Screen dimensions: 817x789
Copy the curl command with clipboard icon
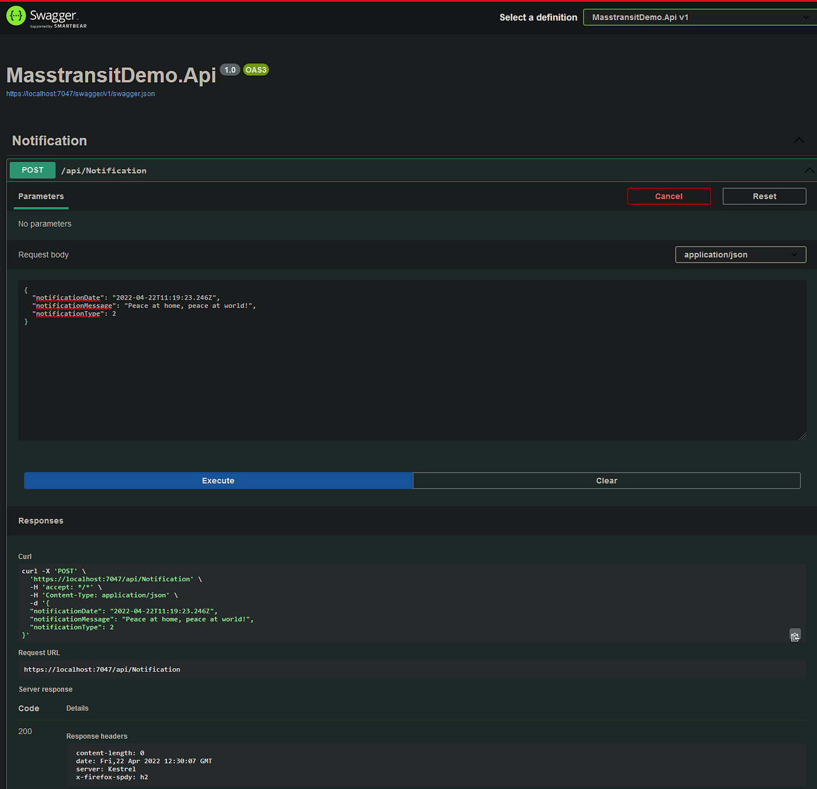(x=795, y=636)
